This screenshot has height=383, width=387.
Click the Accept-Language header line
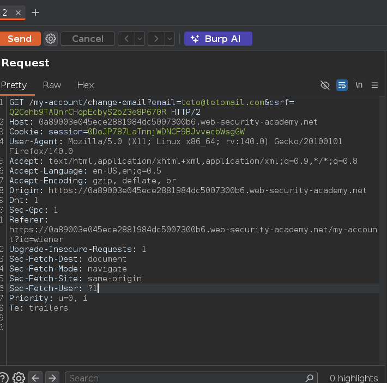[85, 171]
